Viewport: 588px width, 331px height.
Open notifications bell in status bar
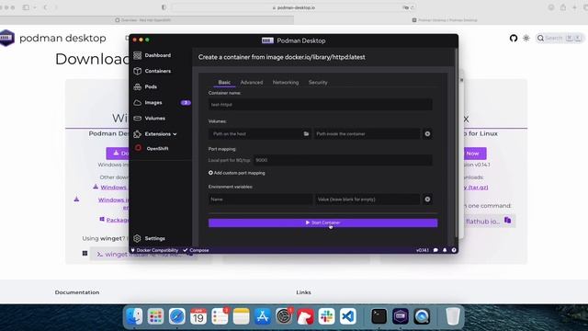point(445,250)
